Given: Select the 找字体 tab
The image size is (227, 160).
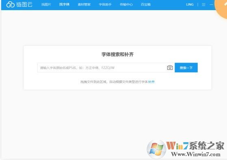Looking at the screenshot, I should coord(64,4).
